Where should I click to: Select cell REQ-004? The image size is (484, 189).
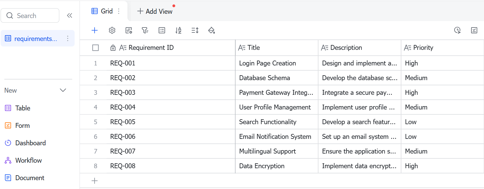(171, 107)
